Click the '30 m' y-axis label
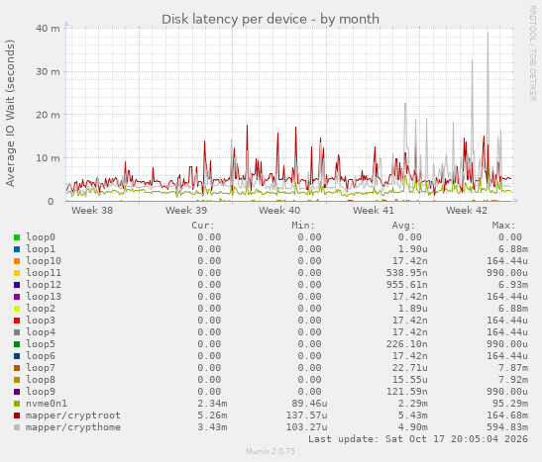This screenshot has height=462, width=542. tap(48, 72)
